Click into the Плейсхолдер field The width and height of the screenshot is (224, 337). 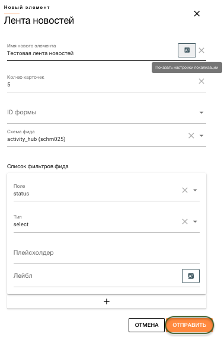(107, 252)
